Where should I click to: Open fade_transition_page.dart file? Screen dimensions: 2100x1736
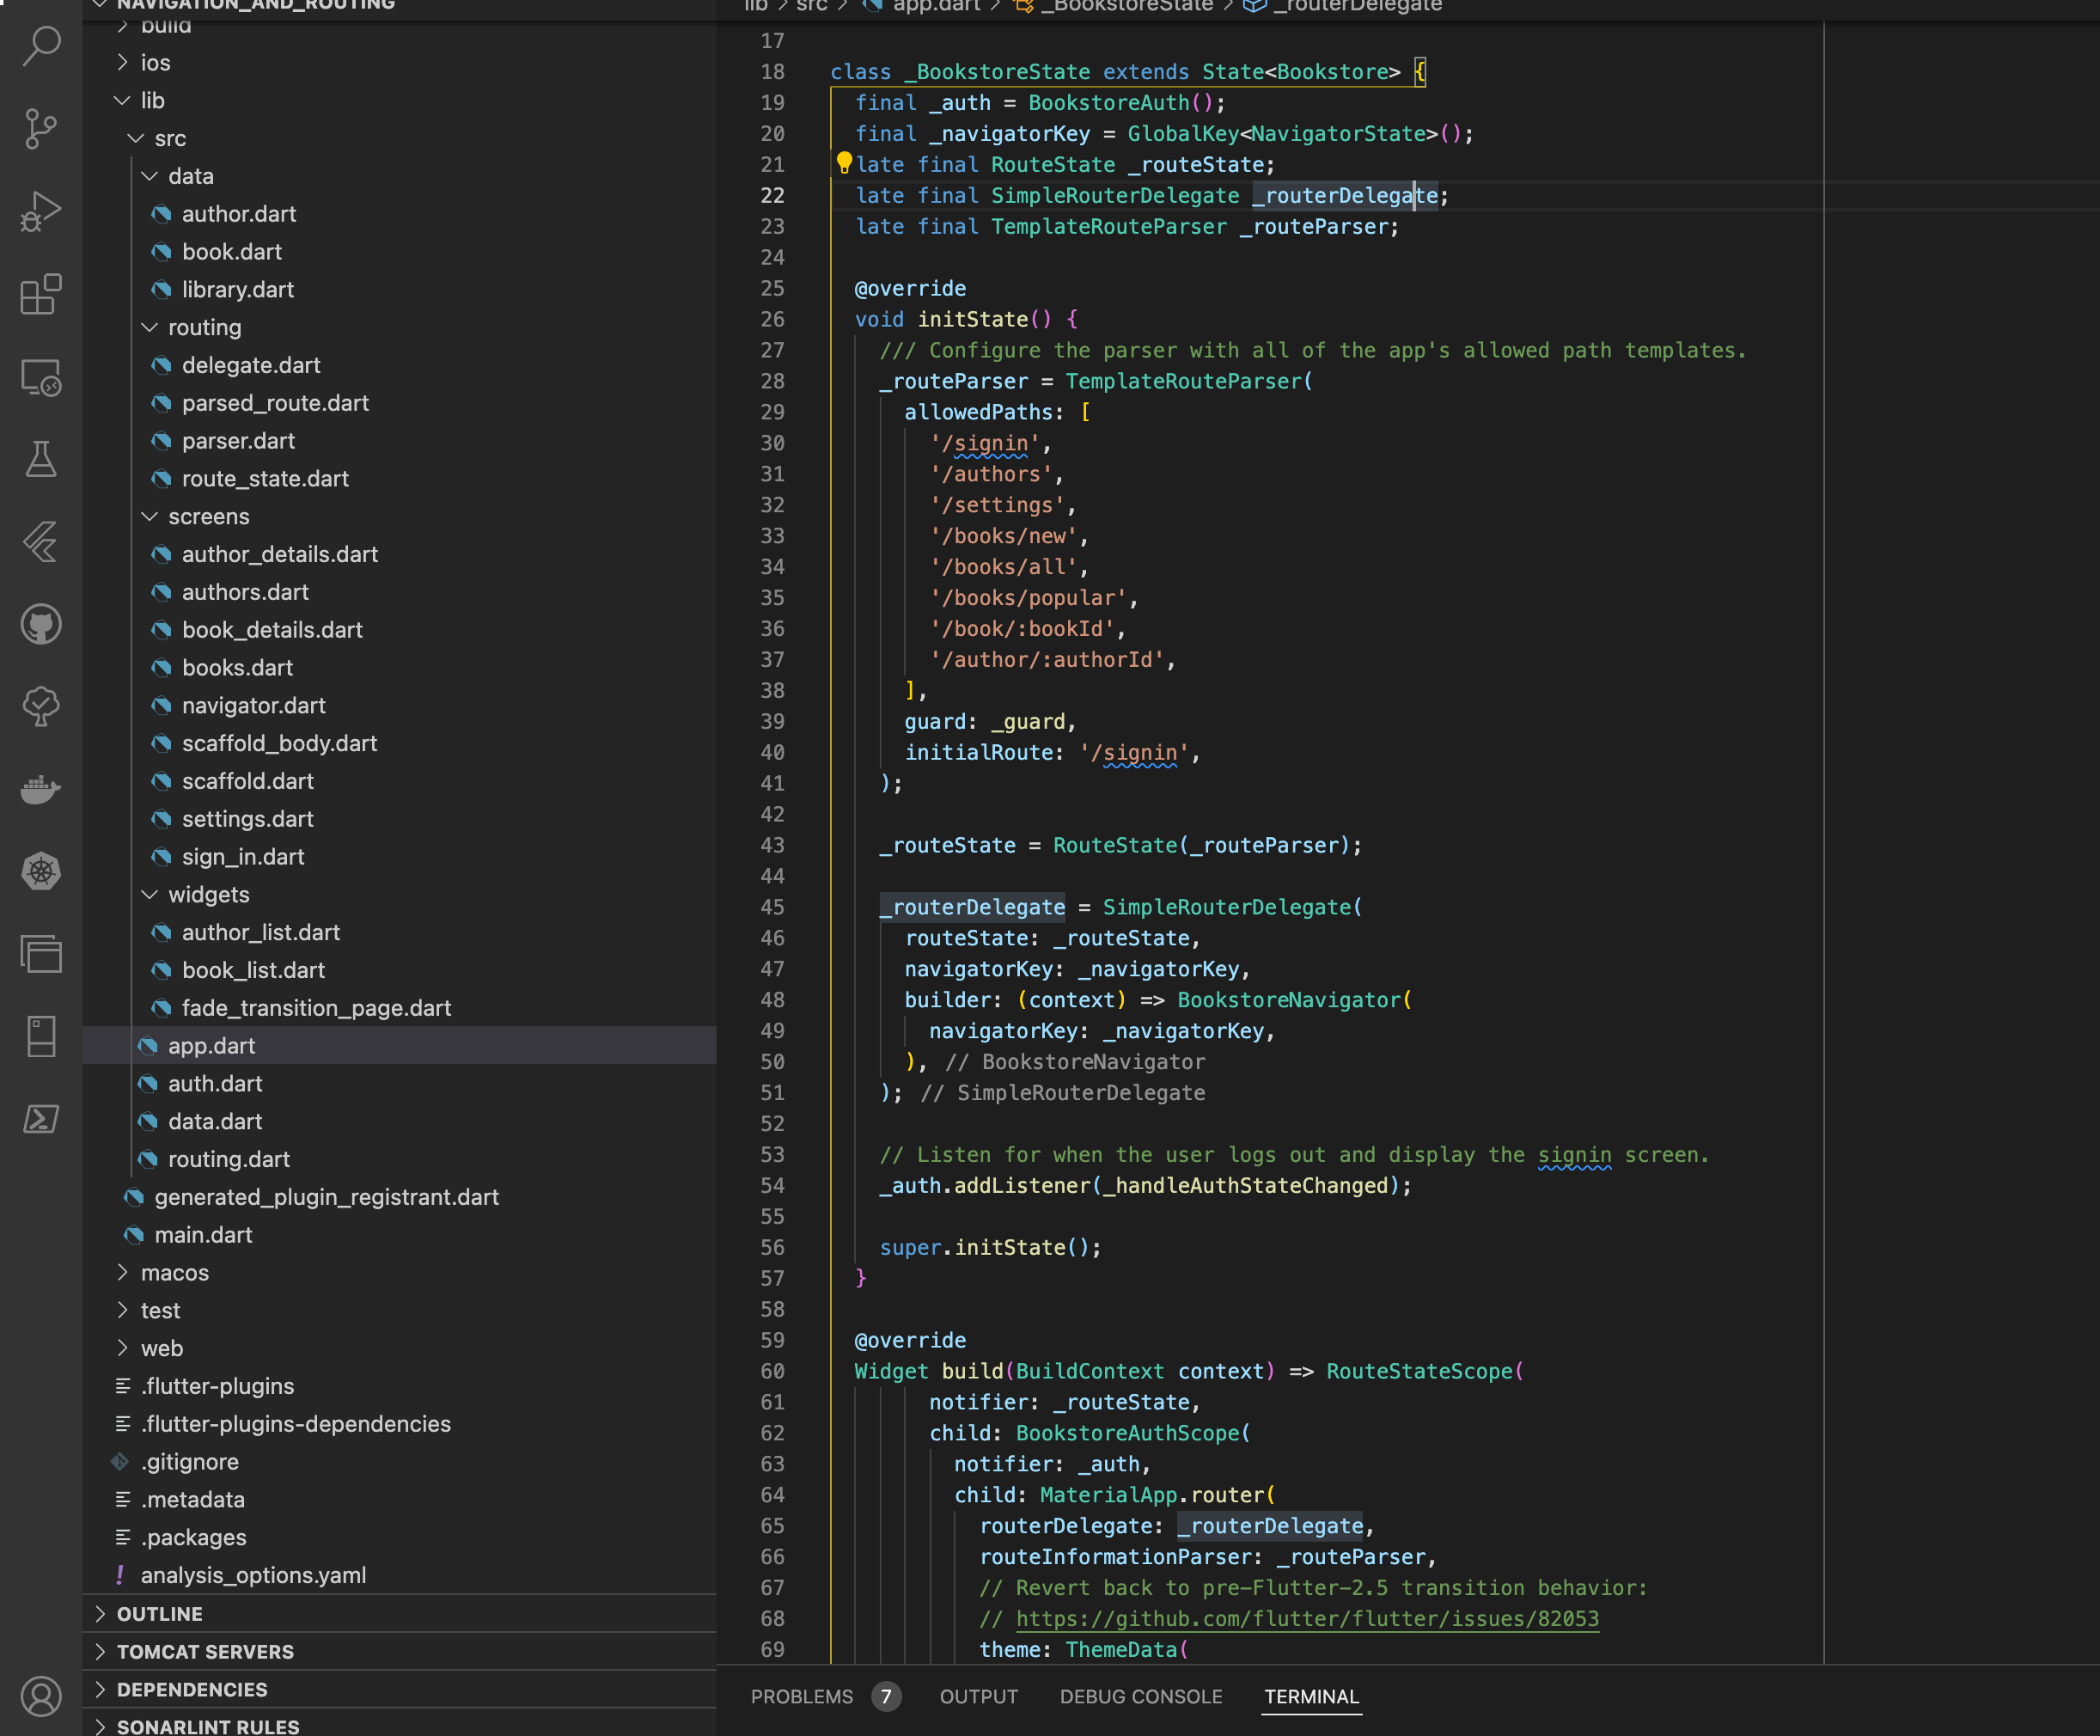pos(316,1008)
